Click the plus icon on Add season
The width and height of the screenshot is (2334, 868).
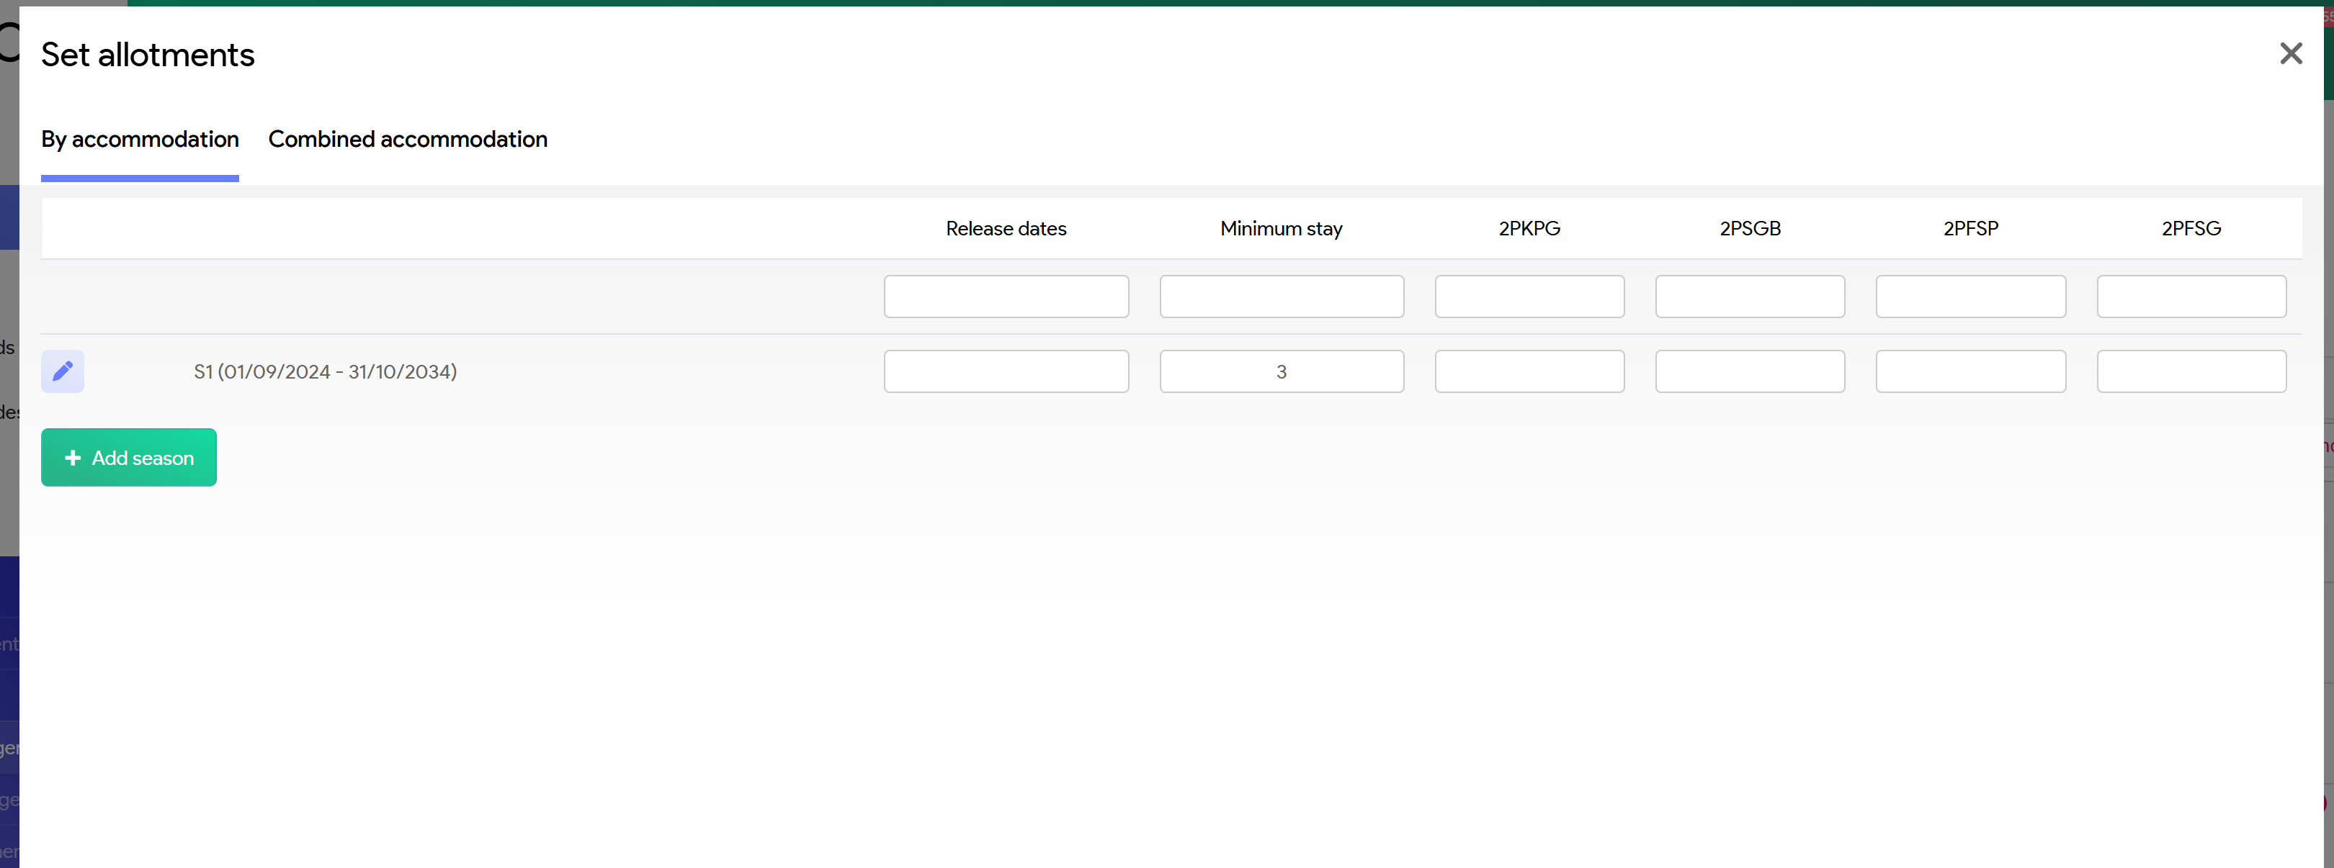click(x=73, y=458)
